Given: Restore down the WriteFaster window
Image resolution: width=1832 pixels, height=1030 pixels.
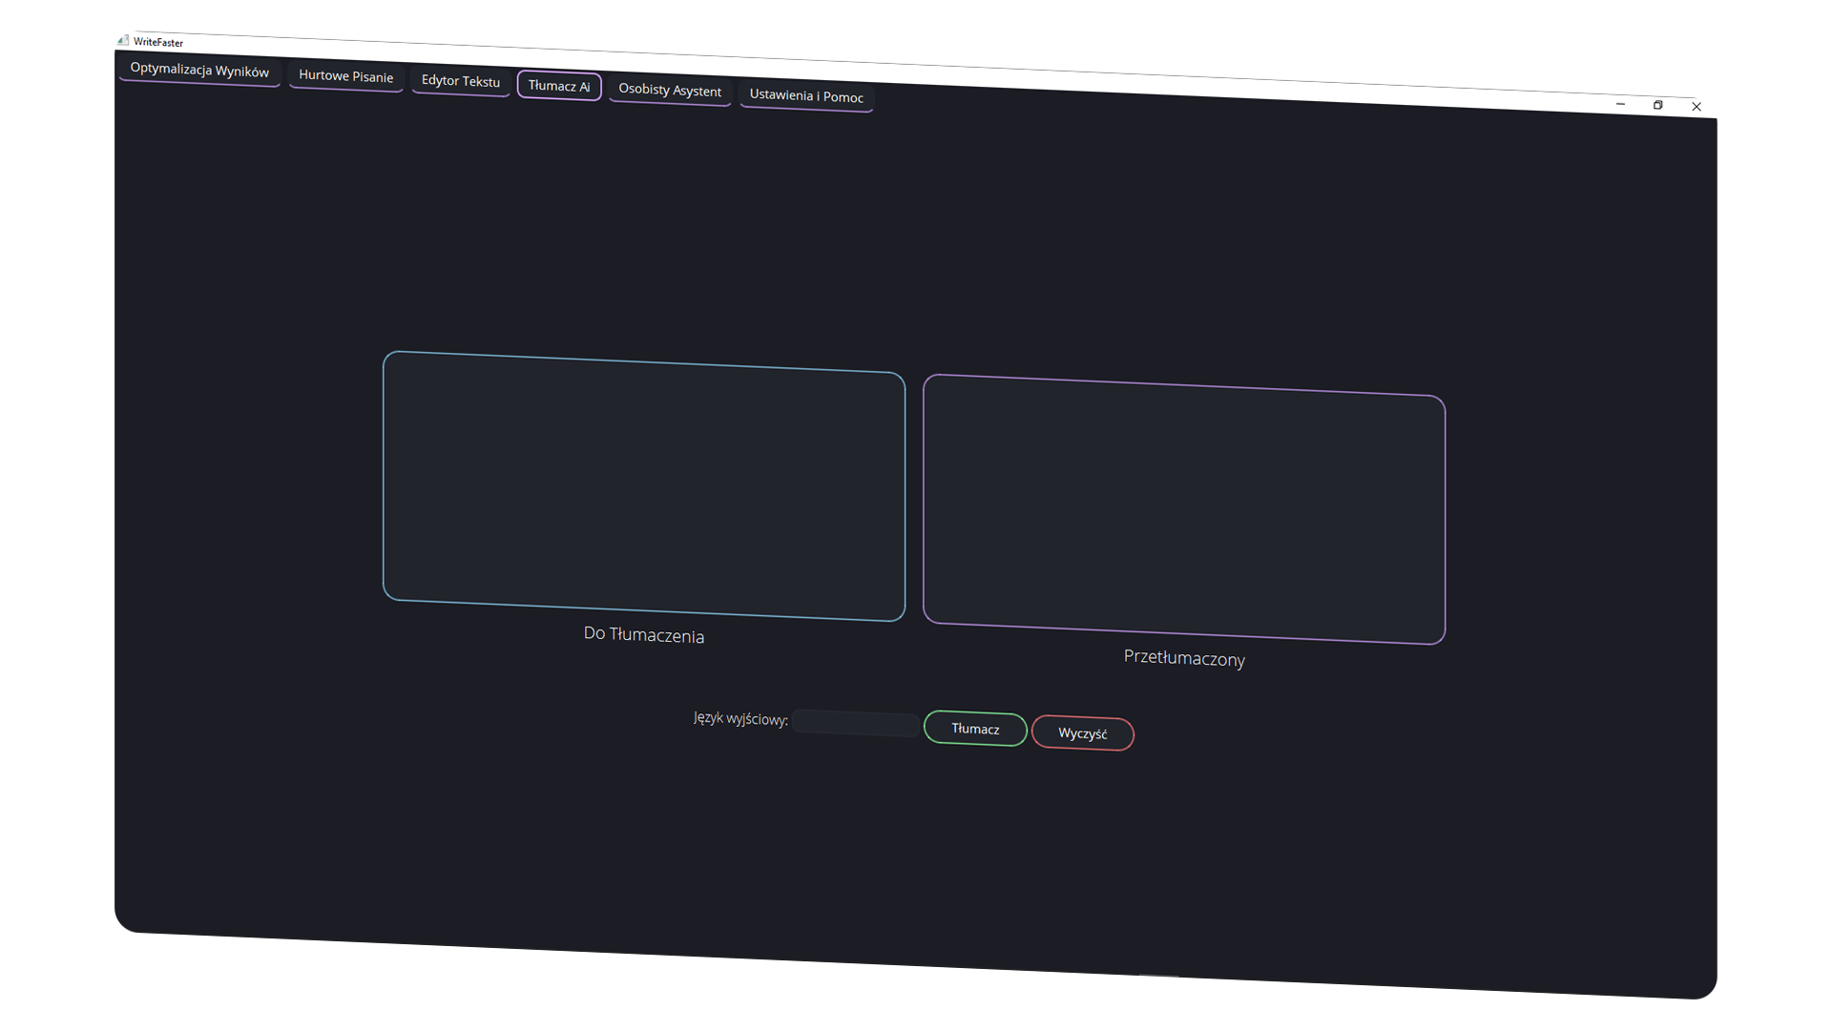Looking at the screenshot, I should tap(1657, 105).
